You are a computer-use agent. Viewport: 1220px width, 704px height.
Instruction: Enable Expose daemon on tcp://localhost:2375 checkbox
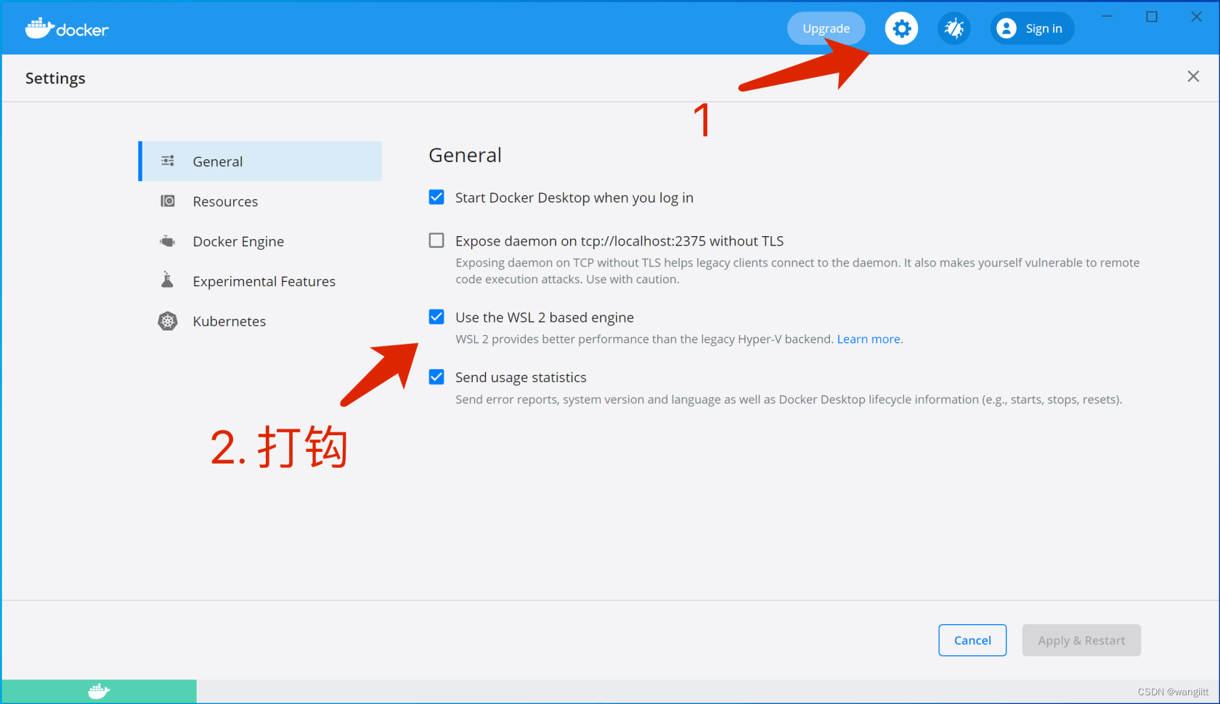(436, 240)
